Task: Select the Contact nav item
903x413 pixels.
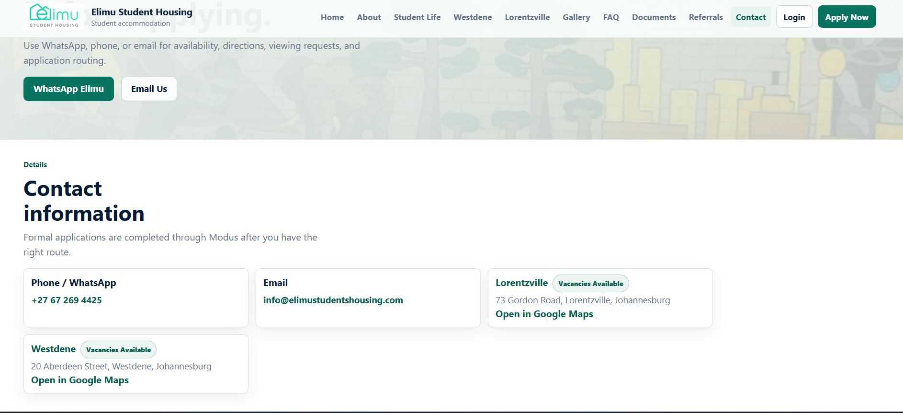Action: coord(751,17)
